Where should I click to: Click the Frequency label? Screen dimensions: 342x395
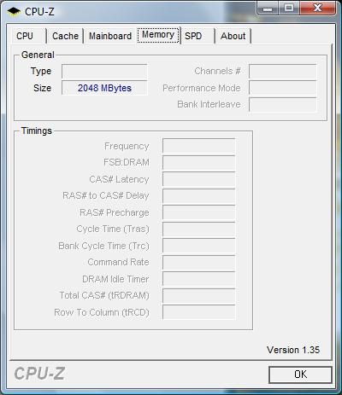click(x=127, y=146)
